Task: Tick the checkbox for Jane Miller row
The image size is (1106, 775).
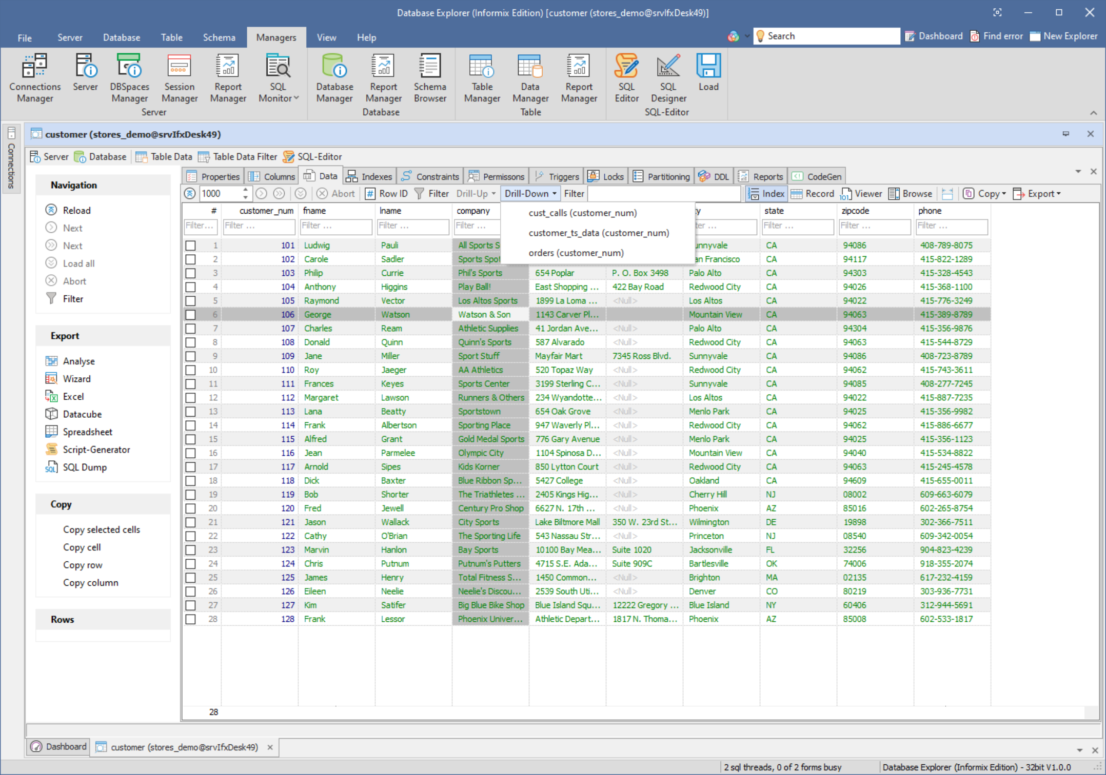Action: pos(191,356)
